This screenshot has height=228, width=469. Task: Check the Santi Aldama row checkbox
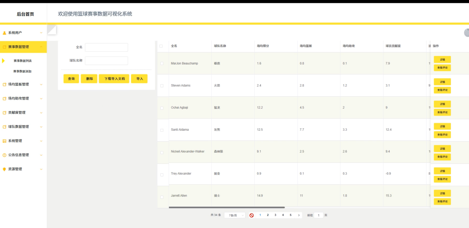pyautogui.click(x=162, y=130)
